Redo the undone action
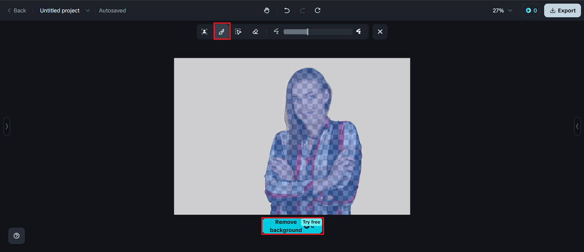The height and width of the screenshot is (252, 584). click(x=302, y=10)
